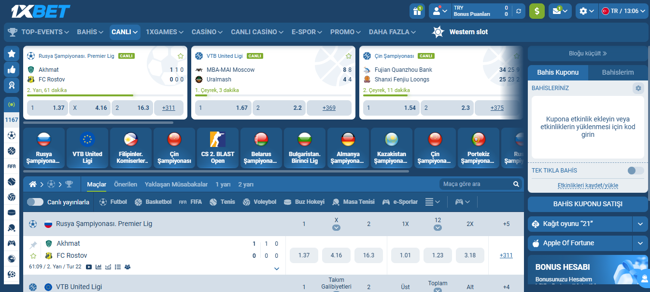The image size is (650, 292).
Task: Switch to the Önerilen tab
Action: click(x=126, y=184)
